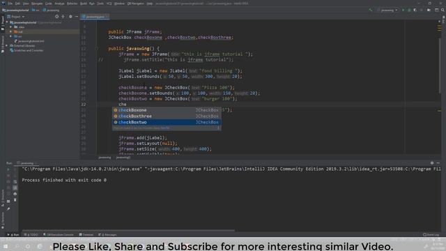Open the Terminal tool window button
Screen dimensions: 446x251
(x=86, y=235)
